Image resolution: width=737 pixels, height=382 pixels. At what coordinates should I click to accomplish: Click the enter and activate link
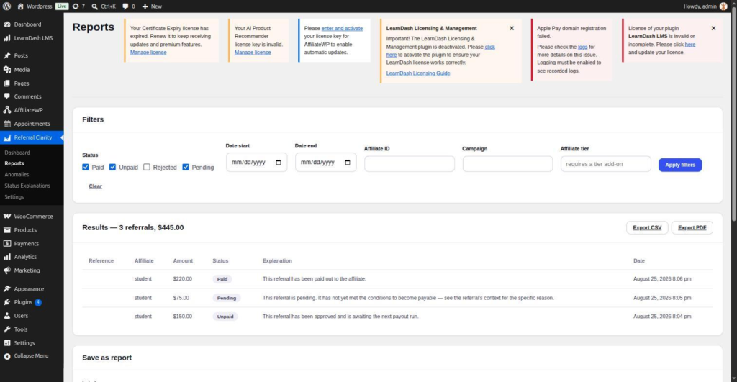[x=342, y=28]
